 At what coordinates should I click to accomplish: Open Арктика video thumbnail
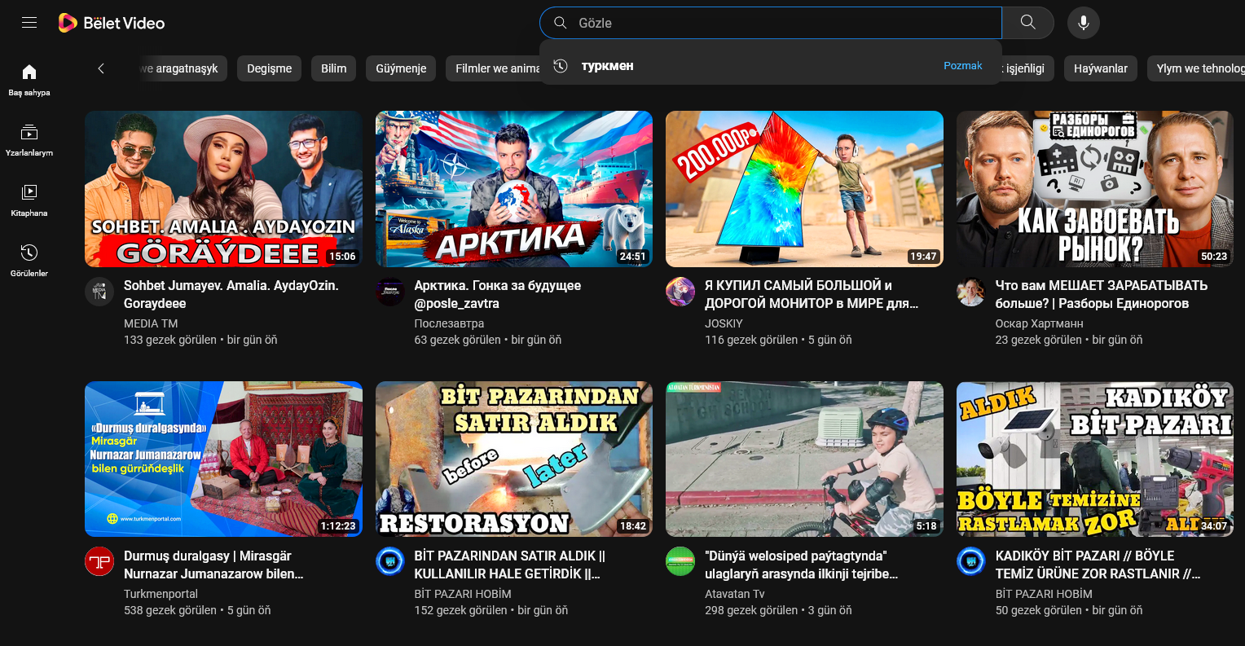pos(514,189)
